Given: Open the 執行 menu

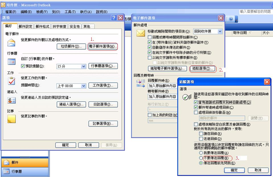Looking at the screenshot, I should pyautogui.click(x=86, y=12).
